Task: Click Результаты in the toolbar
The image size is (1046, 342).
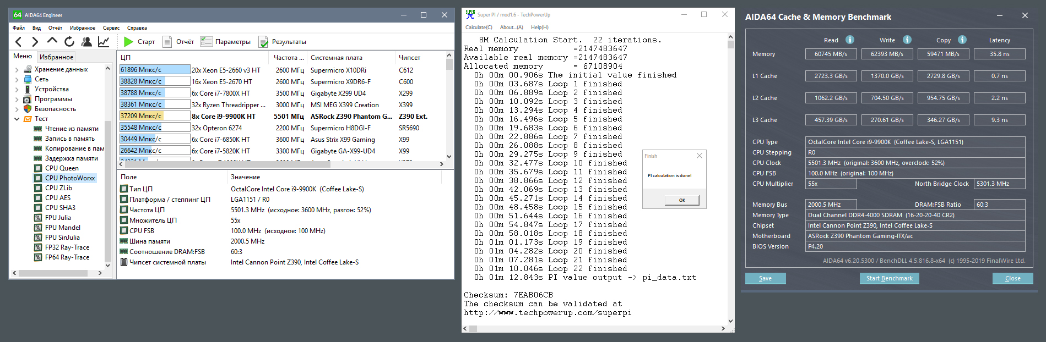Action: (283, 42)
